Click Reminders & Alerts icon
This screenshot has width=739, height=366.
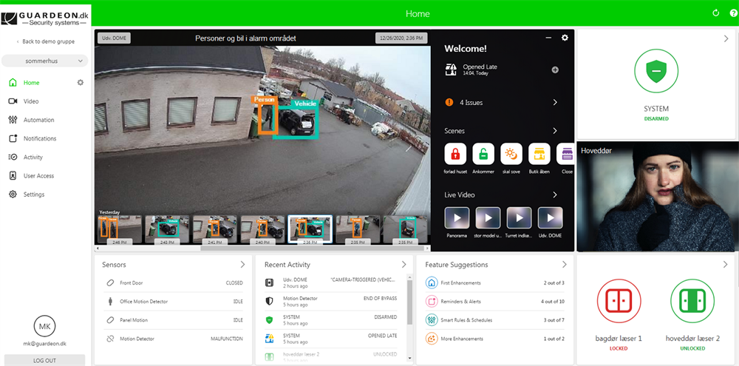point(431,302)
